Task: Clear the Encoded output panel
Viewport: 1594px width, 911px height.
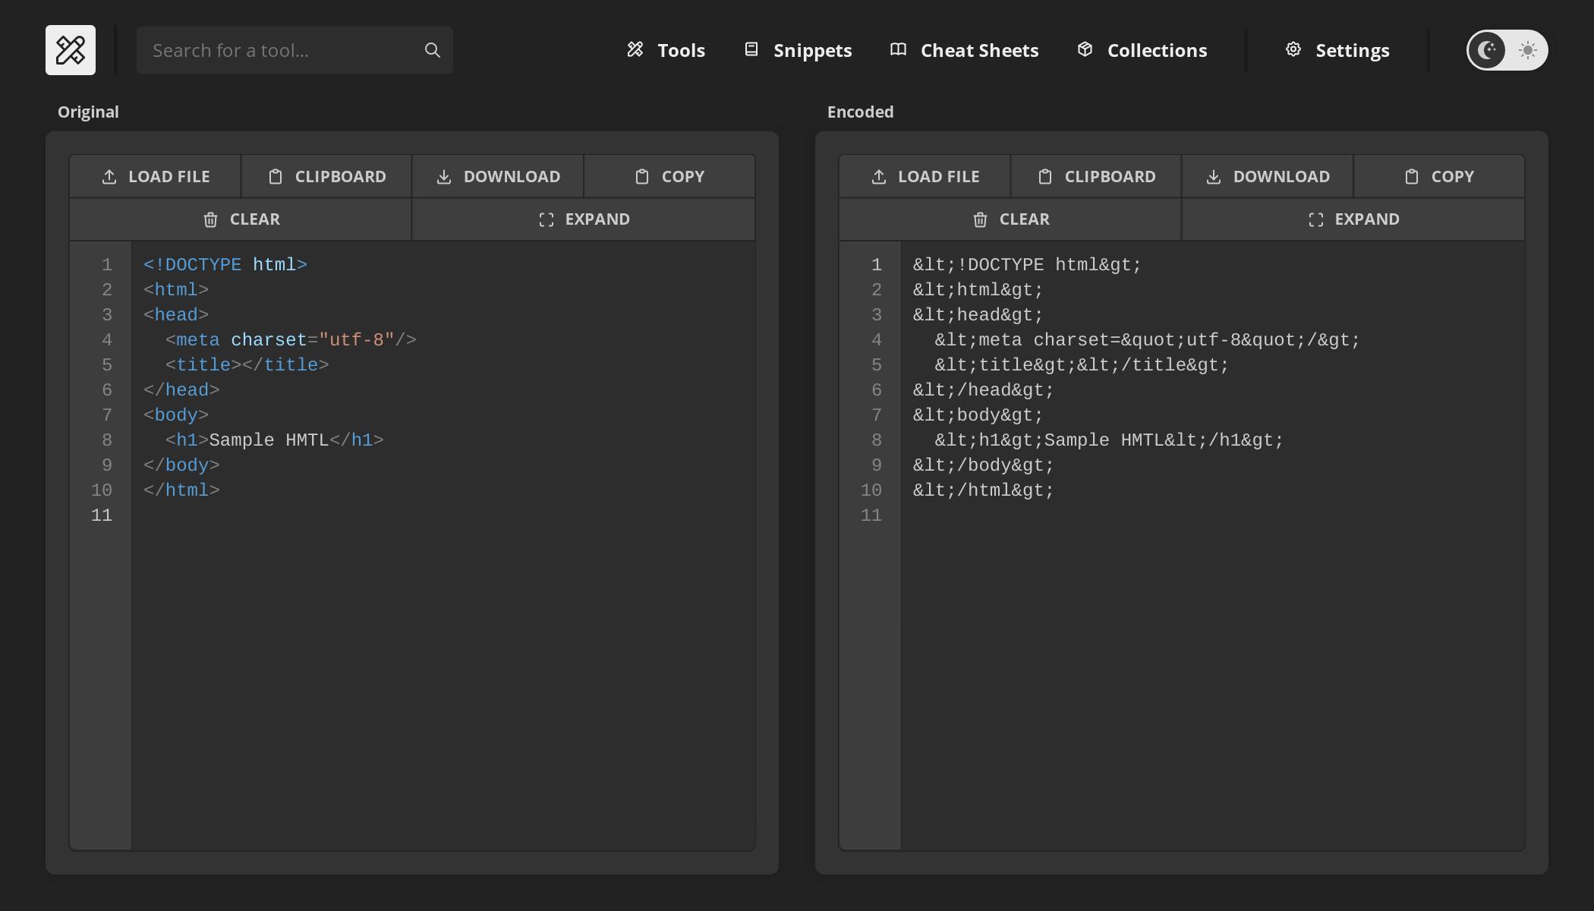Action: pos(1010,219)
